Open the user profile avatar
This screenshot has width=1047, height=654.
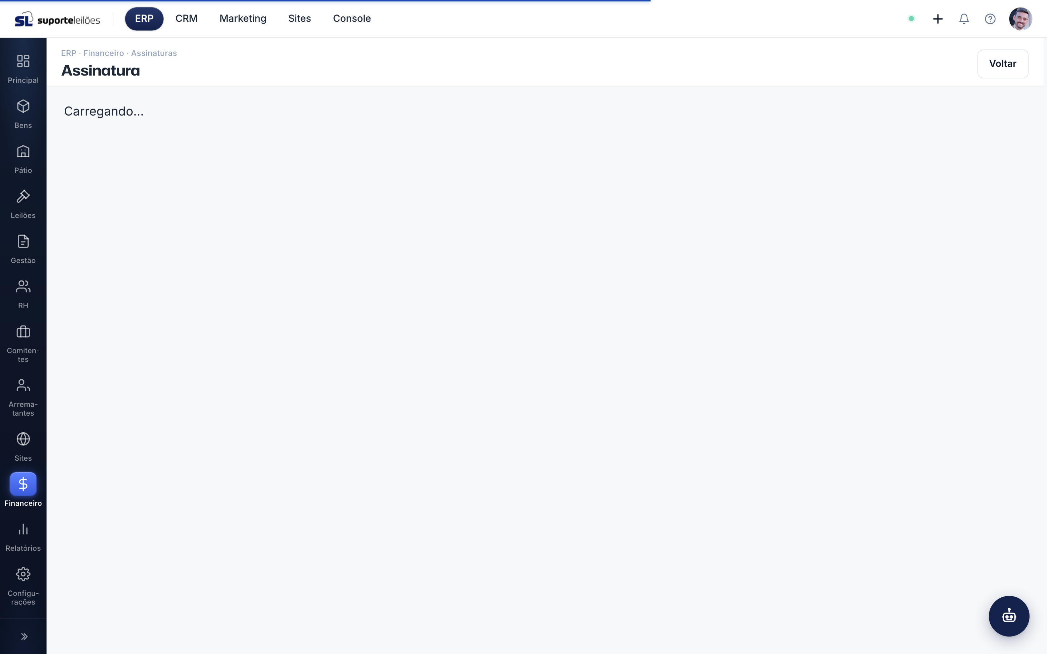pos(1020,19)
